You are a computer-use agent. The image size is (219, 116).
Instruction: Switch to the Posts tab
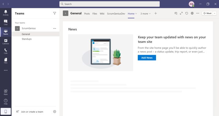click(x=87, y=14)
